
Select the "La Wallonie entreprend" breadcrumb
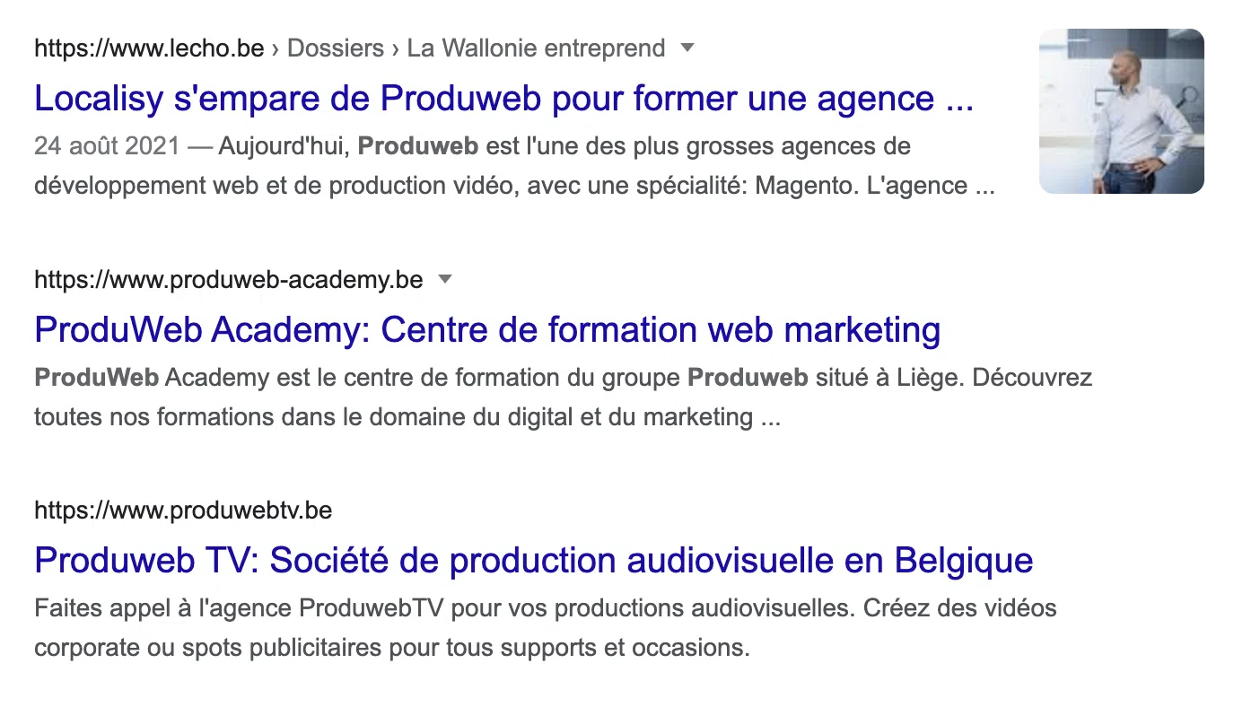(536, 48)
